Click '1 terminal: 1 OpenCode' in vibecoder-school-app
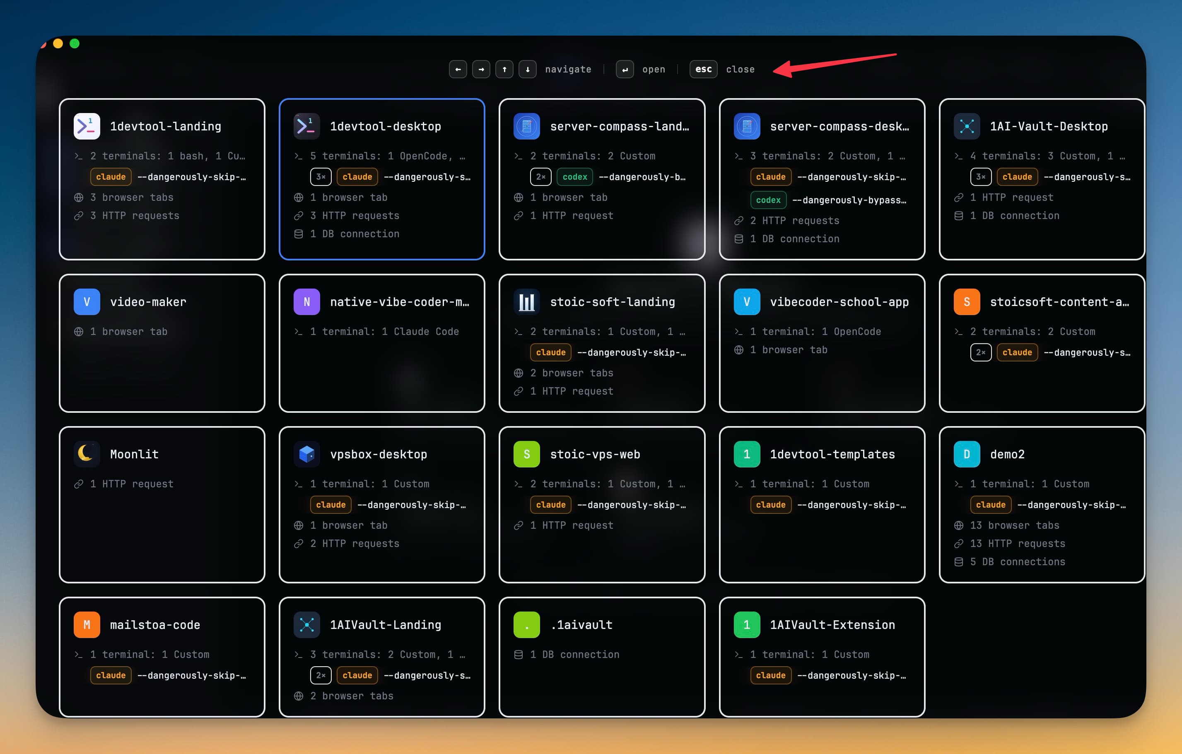 (x=815, y=331)
